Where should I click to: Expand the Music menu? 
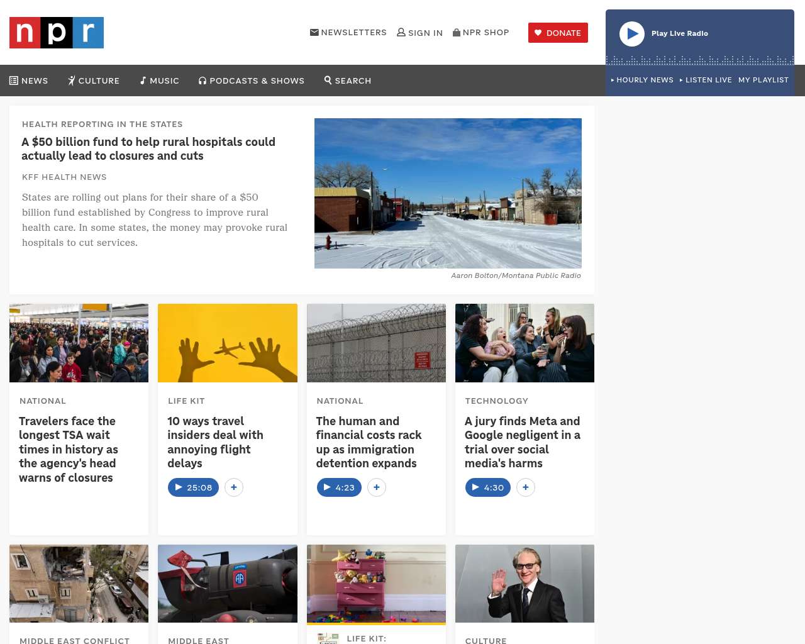tap(160, 80)
